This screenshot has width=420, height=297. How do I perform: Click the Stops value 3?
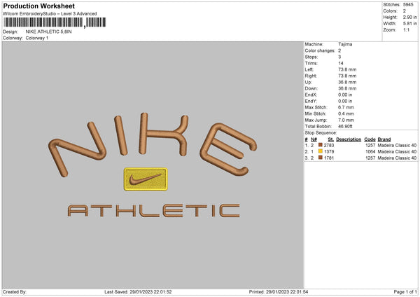339,57
